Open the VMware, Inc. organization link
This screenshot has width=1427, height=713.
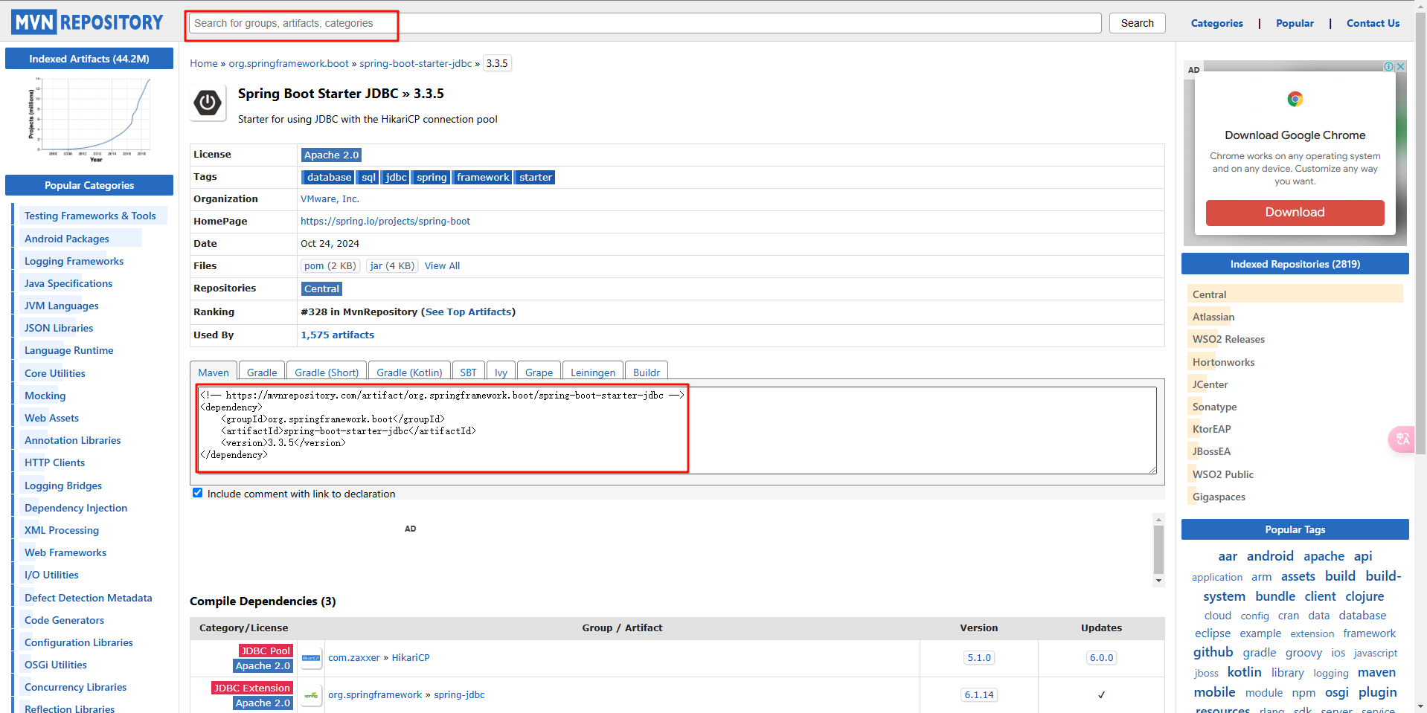point(330,199)
